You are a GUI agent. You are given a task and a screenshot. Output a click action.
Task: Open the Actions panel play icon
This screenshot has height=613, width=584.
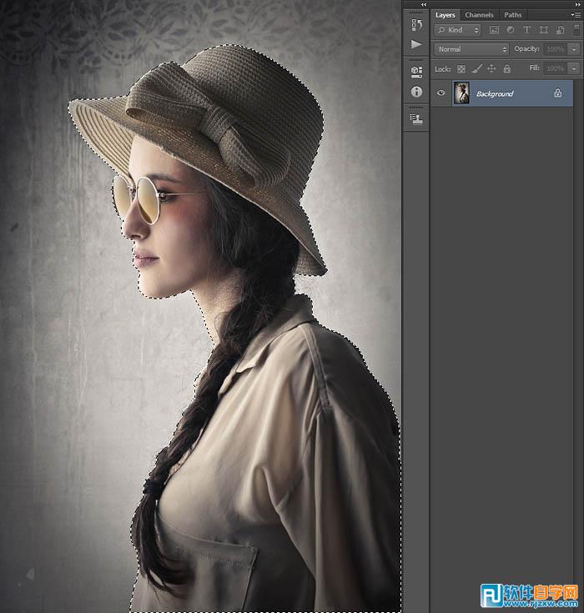pos(416,44)
